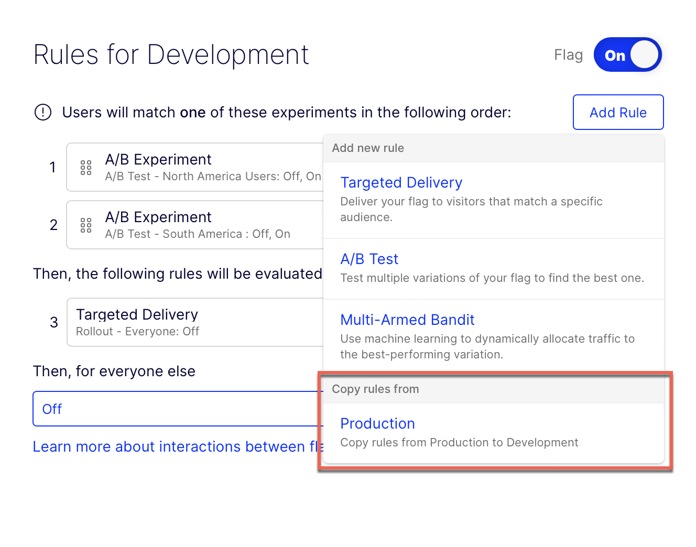Click the drag handle of South America experiment

pyautogui.click(x=86, y=225)
